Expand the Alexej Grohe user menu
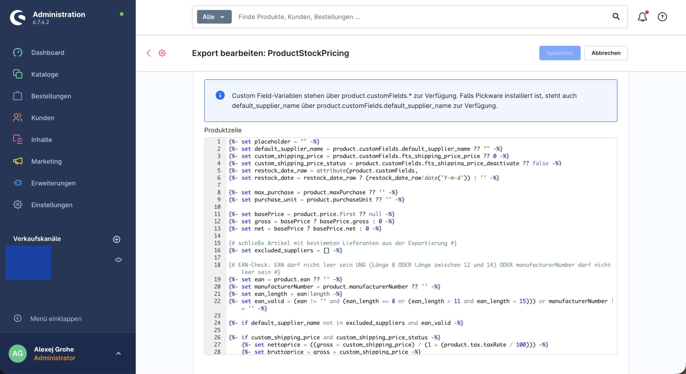Screen dimensions: 686x374 tap(118, 353)
